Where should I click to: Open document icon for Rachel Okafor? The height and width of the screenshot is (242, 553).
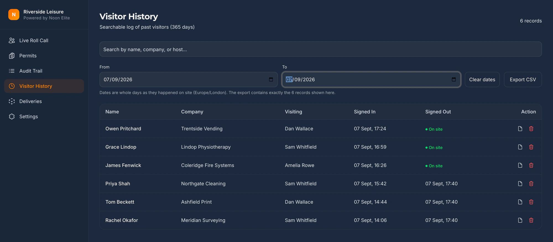point(520,220)
